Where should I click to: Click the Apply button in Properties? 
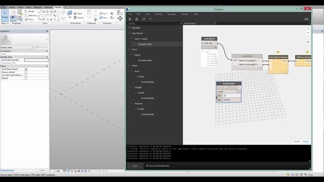[x=42, y=170]
